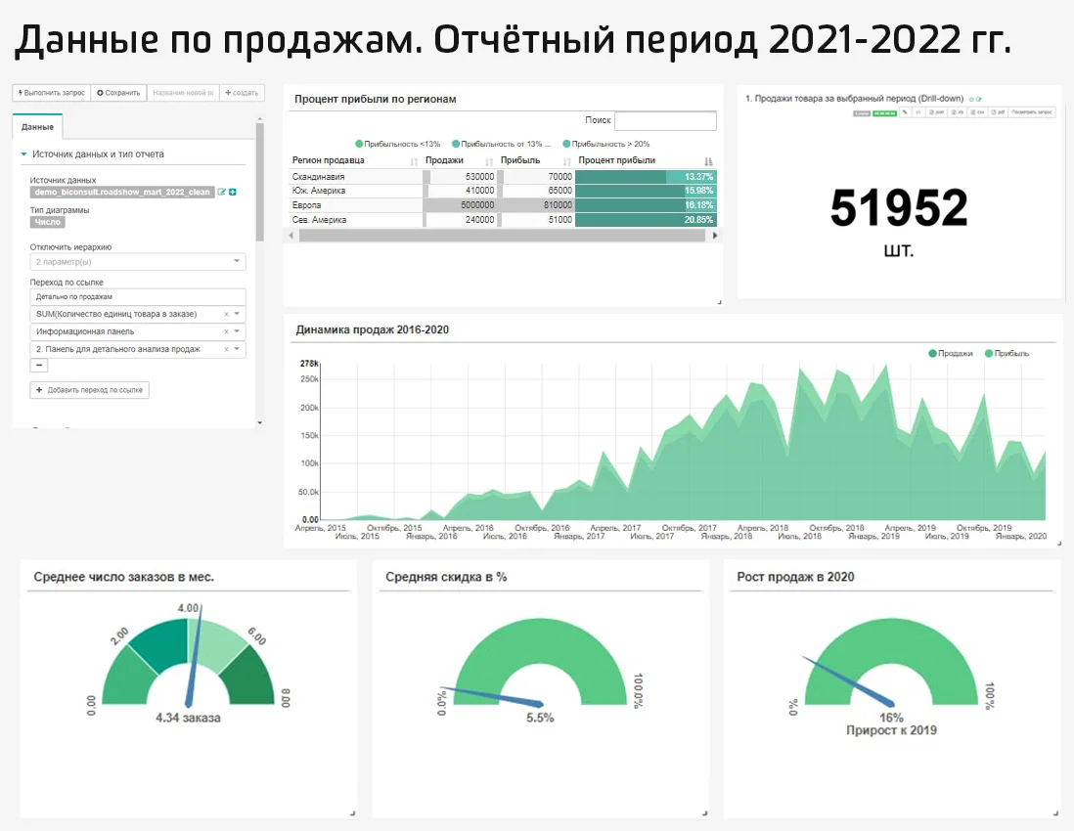This screenshot has width=1074, height=831.
Task: Open the SUM(Количество единиц товара) dropdown
Action: (236, 315)
